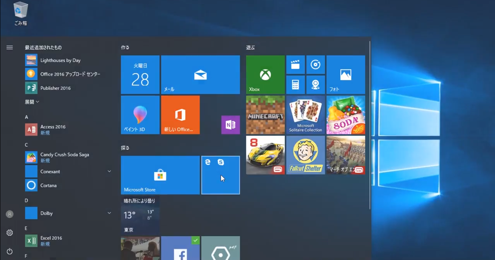Viewport: 495px width, 260px height.
Task: Open the purple OneNote tile
Action: 230,125
